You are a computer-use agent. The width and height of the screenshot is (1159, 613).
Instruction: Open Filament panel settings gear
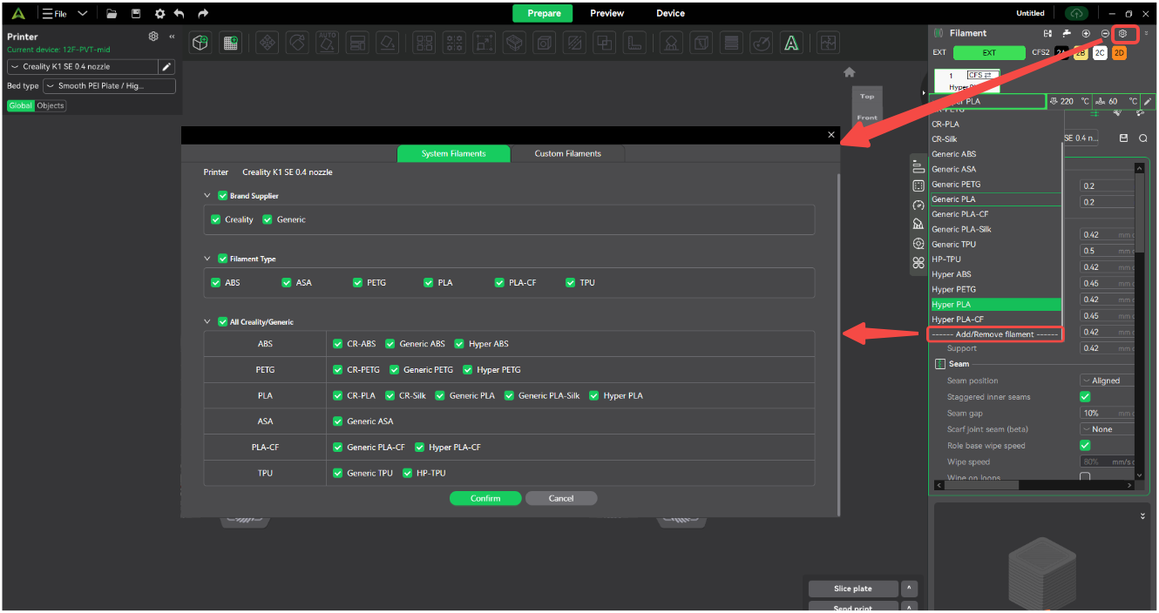point(1122,33)
